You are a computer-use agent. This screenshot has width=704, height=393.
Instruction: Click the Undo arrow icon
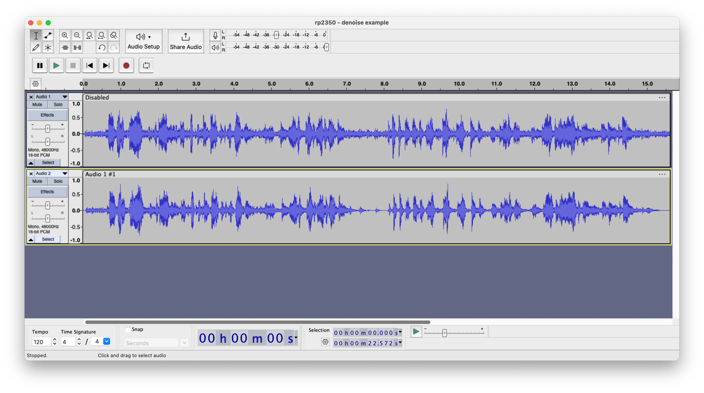pyautogui.click(x=102, y=47)
